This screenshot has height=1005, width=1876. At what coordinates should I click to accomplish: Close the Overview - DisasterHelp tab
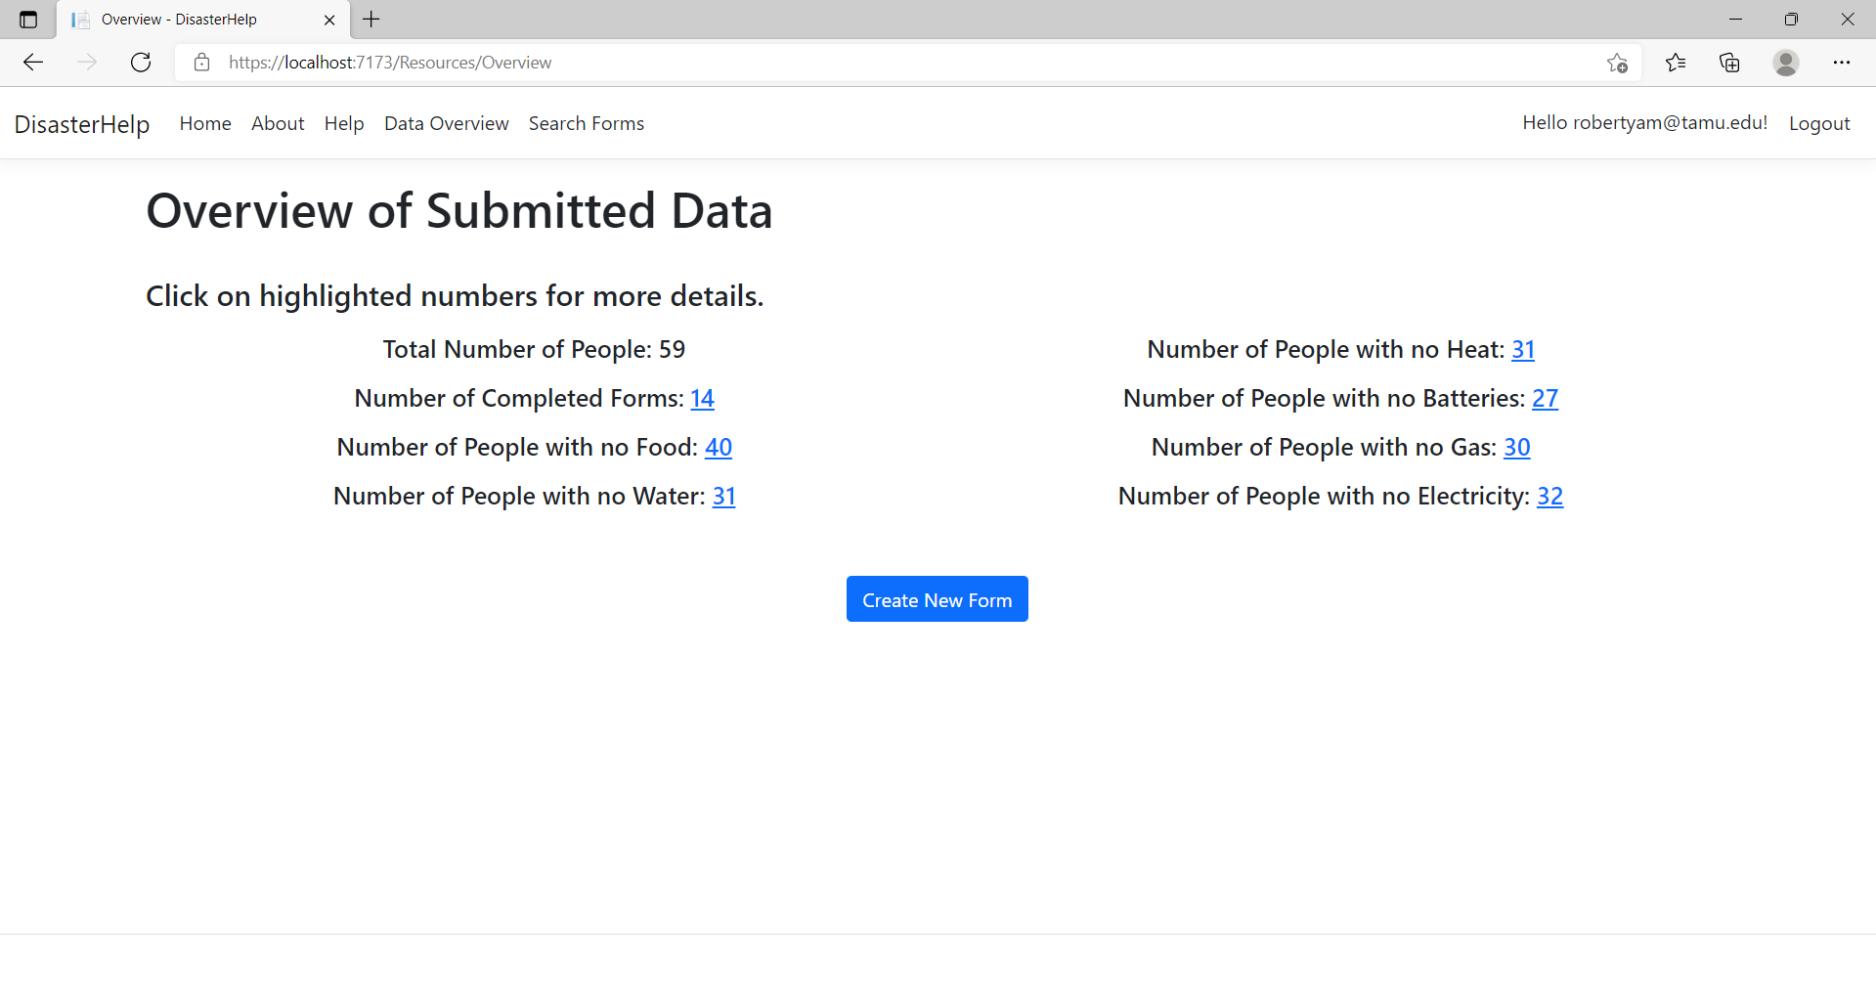(329, 20)
